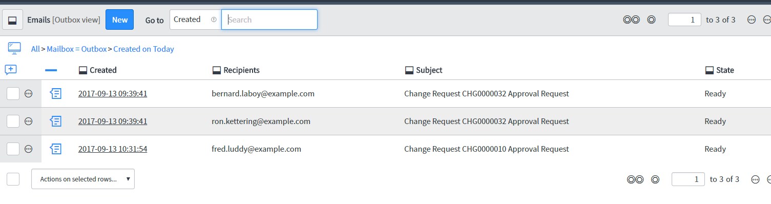771x204 pixels.
Task: Open the Recipients column menu icon
Action: 216,70
